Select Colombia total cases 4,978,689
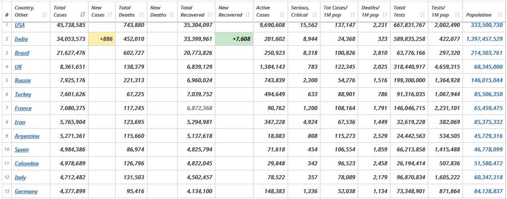Viewport: 507px width, 199px height. click(x=73, y=164)
